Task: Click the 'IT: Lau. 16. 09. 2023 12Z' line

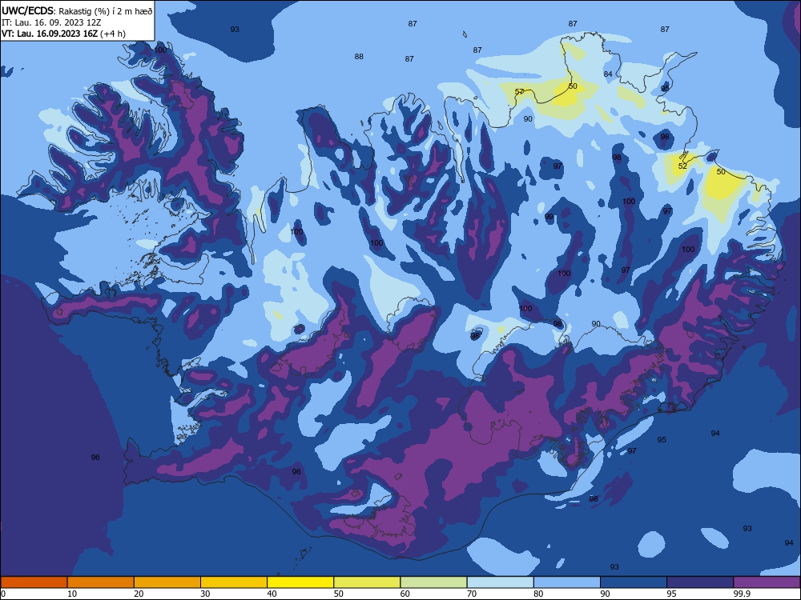Action: pos(51,22)
